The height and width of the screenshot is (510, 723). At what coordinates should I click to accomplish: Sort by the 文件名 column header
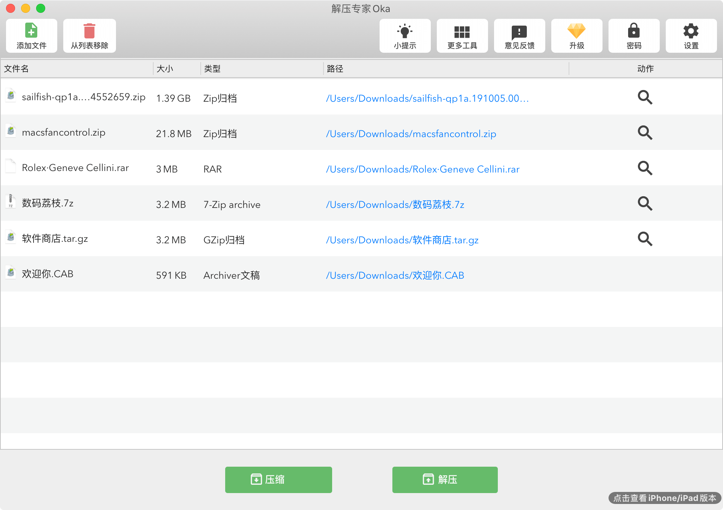tap(17, 69)
